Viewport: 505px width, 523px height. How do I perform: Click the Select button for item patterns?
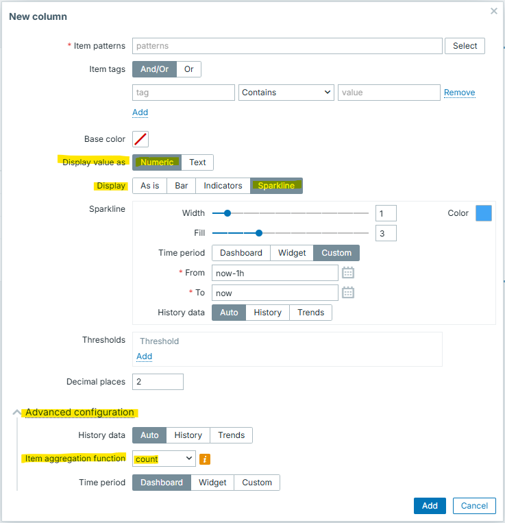point(465,46)
